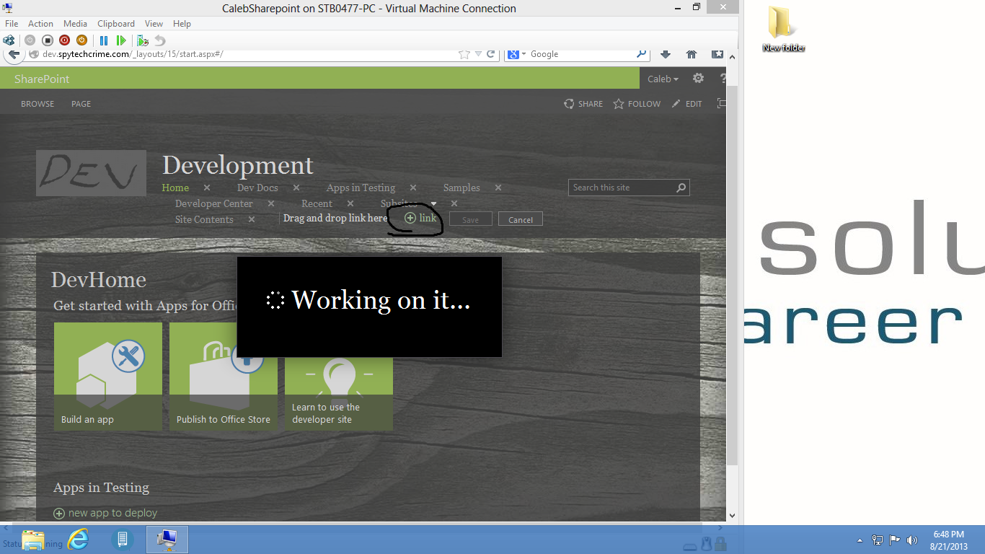
Task: Remove the Subsites navigation link
Action: 454,203
